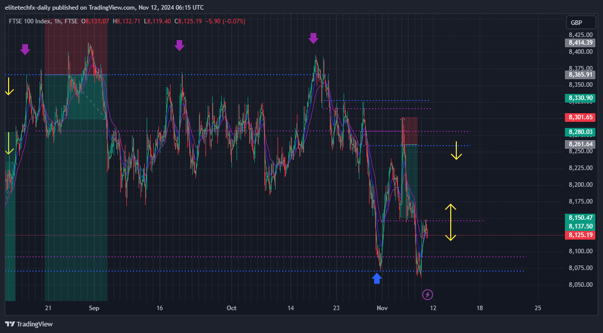The width and height of the screenshot is (603, 333).
Task: Click the TradingView logo
Action: pyautogui.click(x=29, y=324)
